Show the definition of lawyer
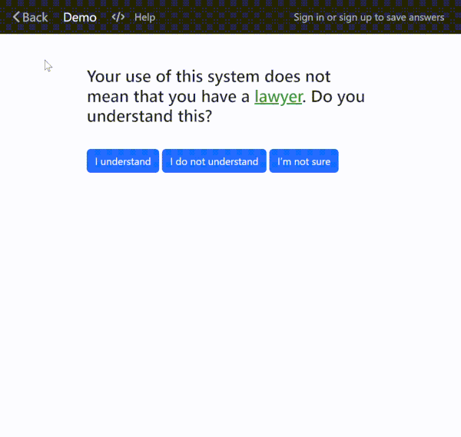Image resolution: width=461 pixels, height=437 pixels. (278, 98)
